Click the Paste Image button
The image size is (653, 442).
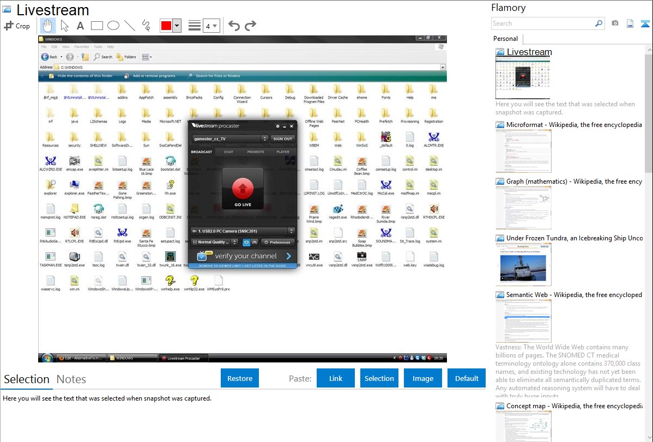(422, 378)
